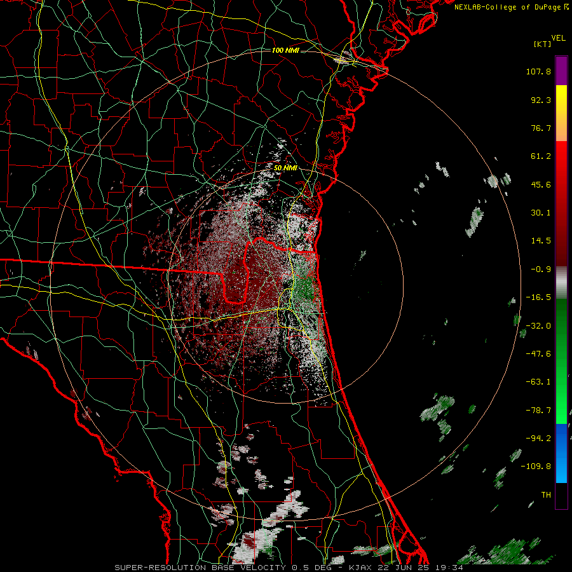
Task: Click the -109.8 legend value
Action: point(536,466)
